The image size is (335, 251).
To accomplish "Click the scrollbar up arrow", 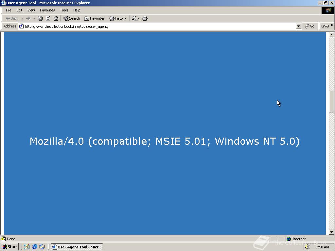I will (332, 35).
